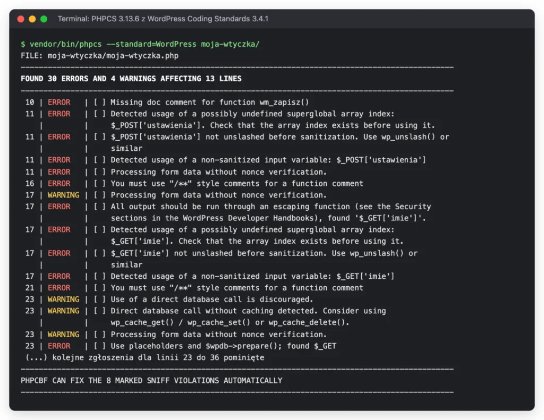Click the $_GET['imie'] not unslashed message
544x420 pixels.
(x=264, y=259)
